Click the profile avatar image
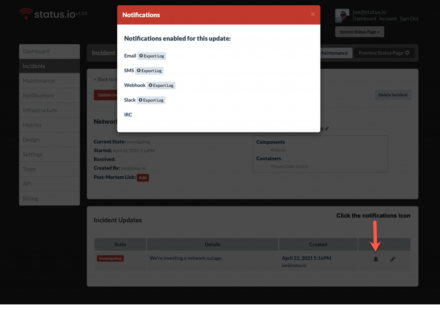This screenshot has height=310, width=440. coord(342,15)
